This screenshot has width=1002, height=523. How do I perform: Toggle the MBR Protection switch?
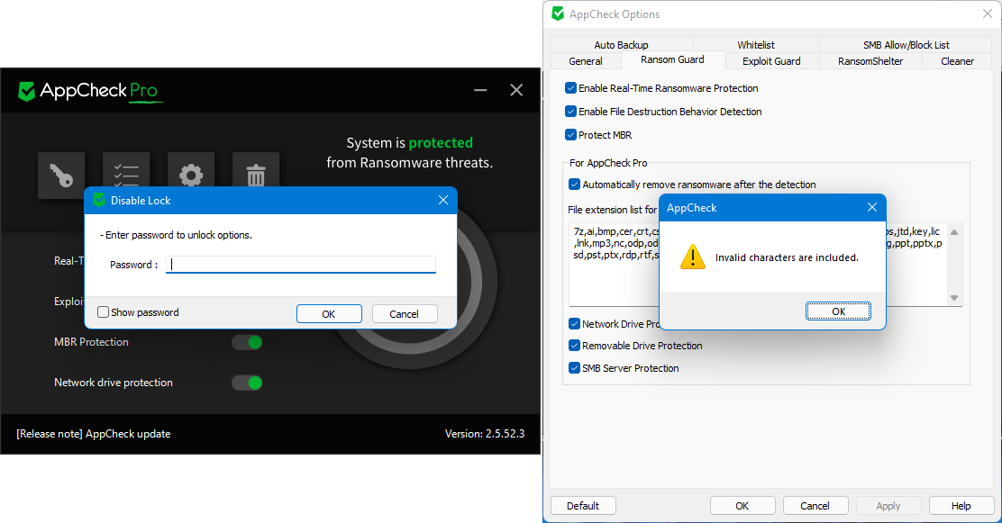pos(247,342)
